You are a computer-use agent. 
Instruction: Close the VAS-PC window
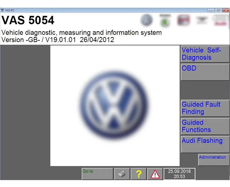(226, 10)
